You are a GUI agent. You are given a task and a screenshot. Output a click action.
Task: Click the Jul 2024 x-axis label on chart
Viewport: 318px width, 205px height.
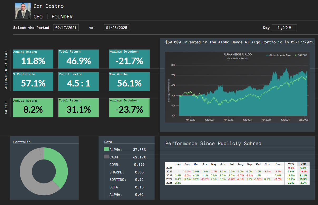click(x=285, y=120)
